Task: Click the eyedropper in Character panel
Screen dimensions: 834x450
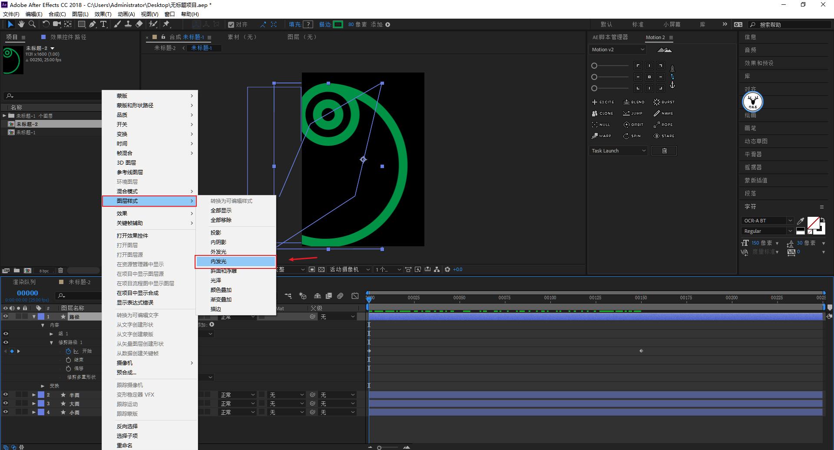Action: tap(801, 221)
